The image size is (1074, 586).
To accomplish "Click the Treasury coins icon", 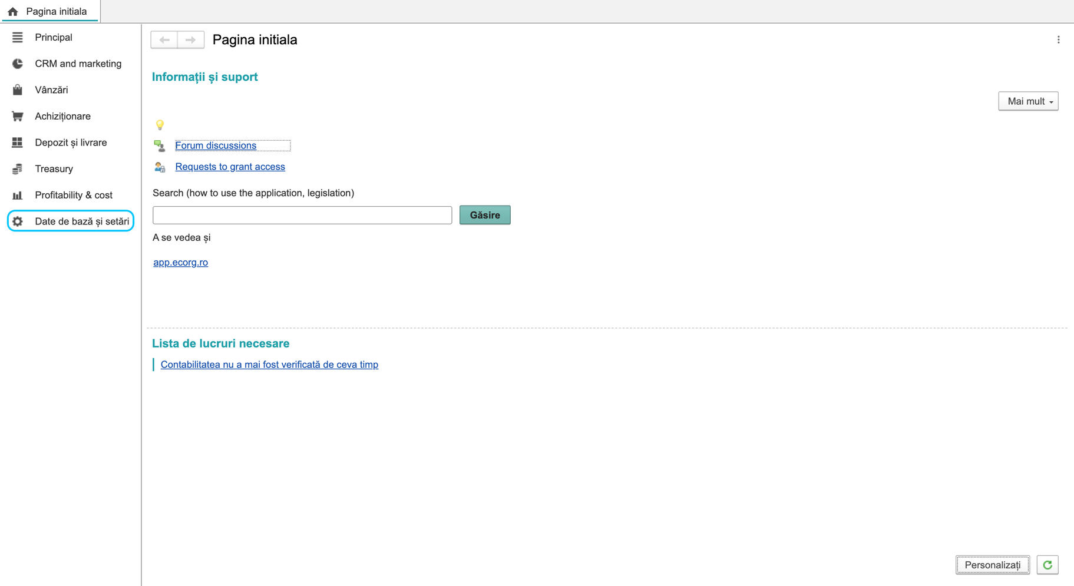I will click(17, 168).
